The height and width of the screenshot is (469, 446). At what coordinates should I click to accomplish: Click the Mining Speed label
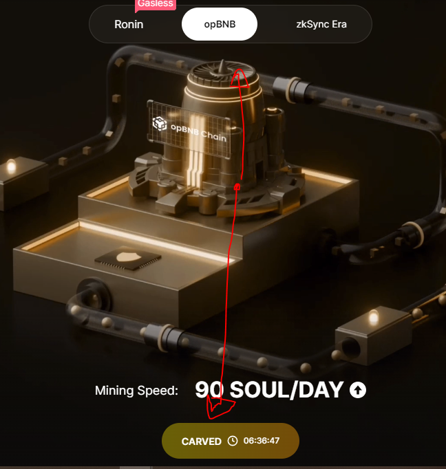tap(136, 391)
